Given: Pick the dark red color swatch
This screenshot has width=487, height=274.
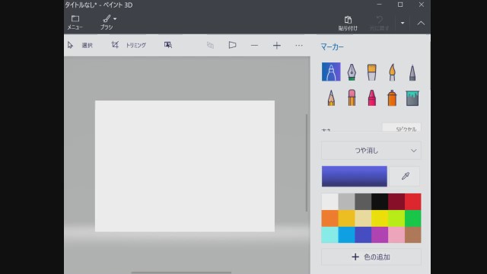Looking at the screenshot, I should pos(396,201).
